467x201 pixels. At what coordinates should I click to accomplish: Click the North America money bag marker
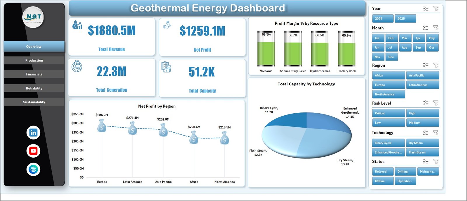tap(224, 137)
